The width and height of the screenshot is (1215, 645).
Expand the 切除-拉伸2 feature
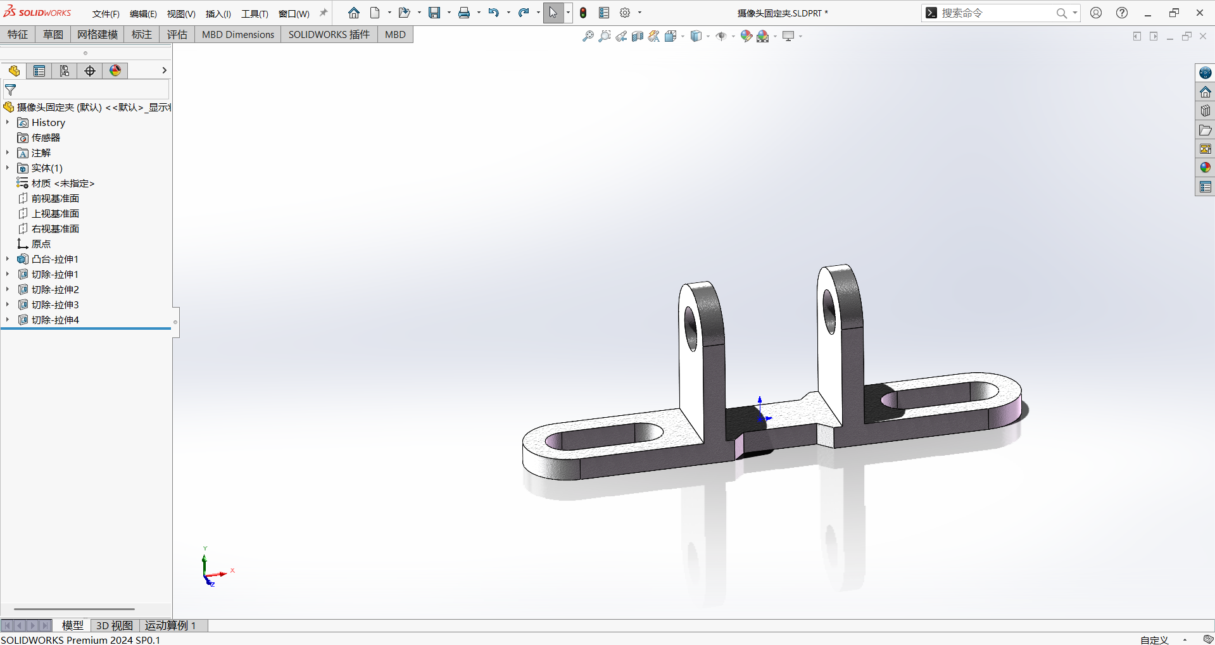click(x=8, y=289)
